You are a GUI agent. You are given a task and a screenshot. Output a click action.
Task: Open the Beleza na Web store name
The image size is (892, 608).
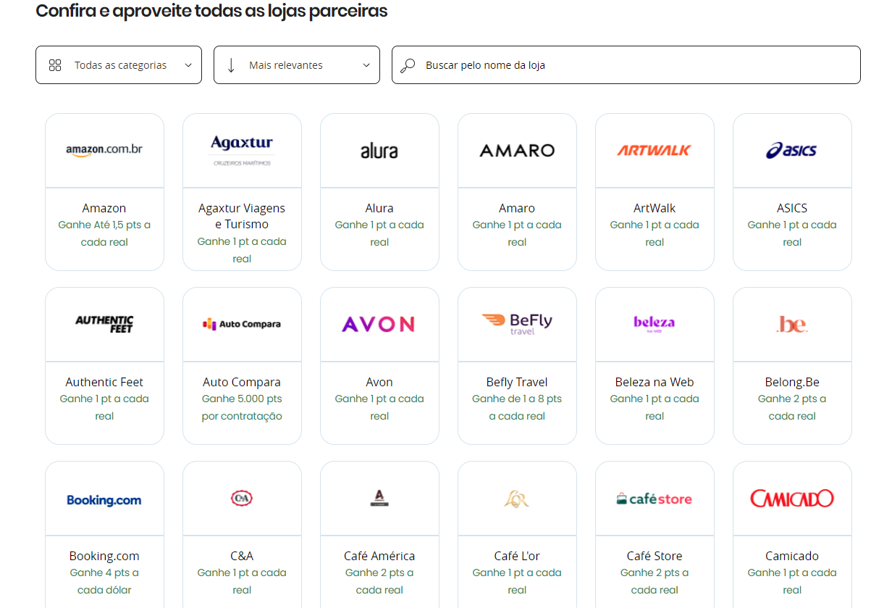[655, 382]
